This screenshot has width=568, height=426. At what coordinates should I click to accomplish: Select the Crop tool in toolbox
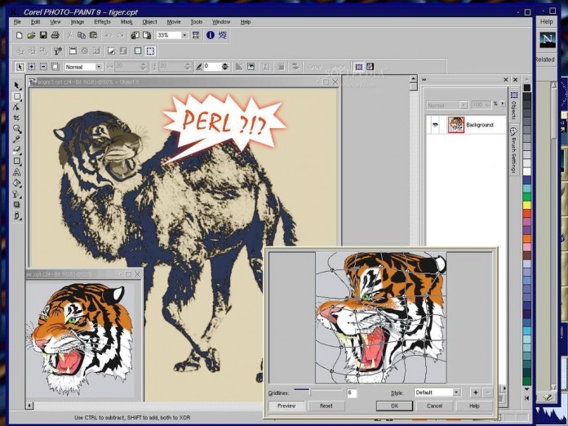(16, 118)
